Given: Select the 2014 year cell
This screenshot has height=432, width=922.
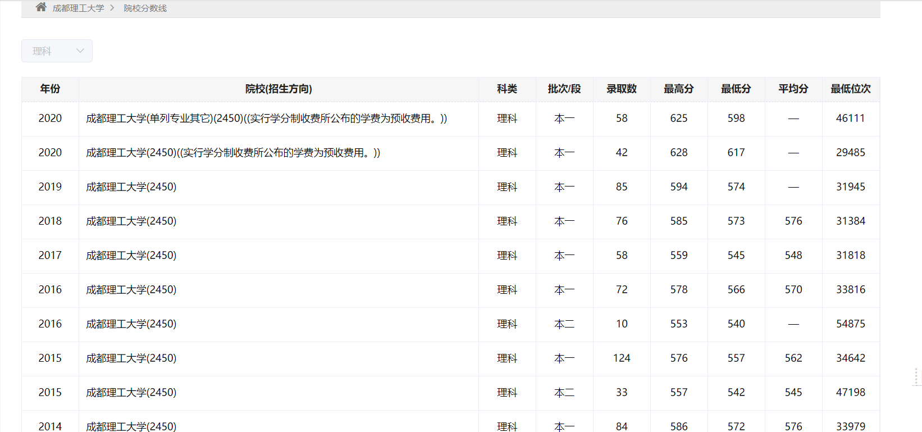Looking at the screenshot, I should point(50,426).
